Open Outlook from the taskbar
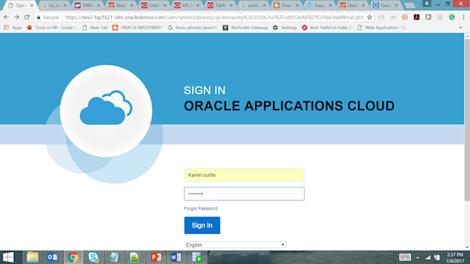Viewport: 470px width, 264px height. click(52, 257)
